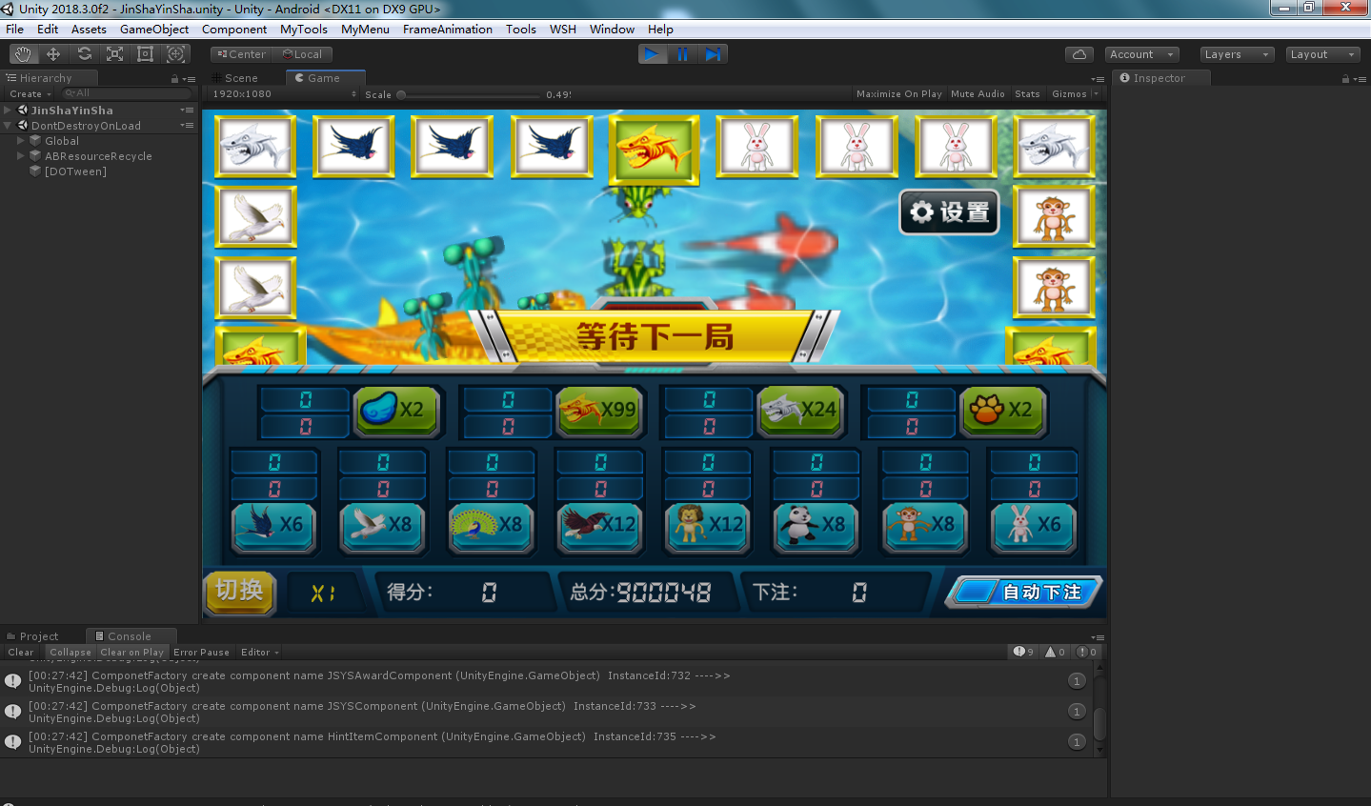
Task: Open Unity Collab cloud services
Action: (x=1078, y=54)
